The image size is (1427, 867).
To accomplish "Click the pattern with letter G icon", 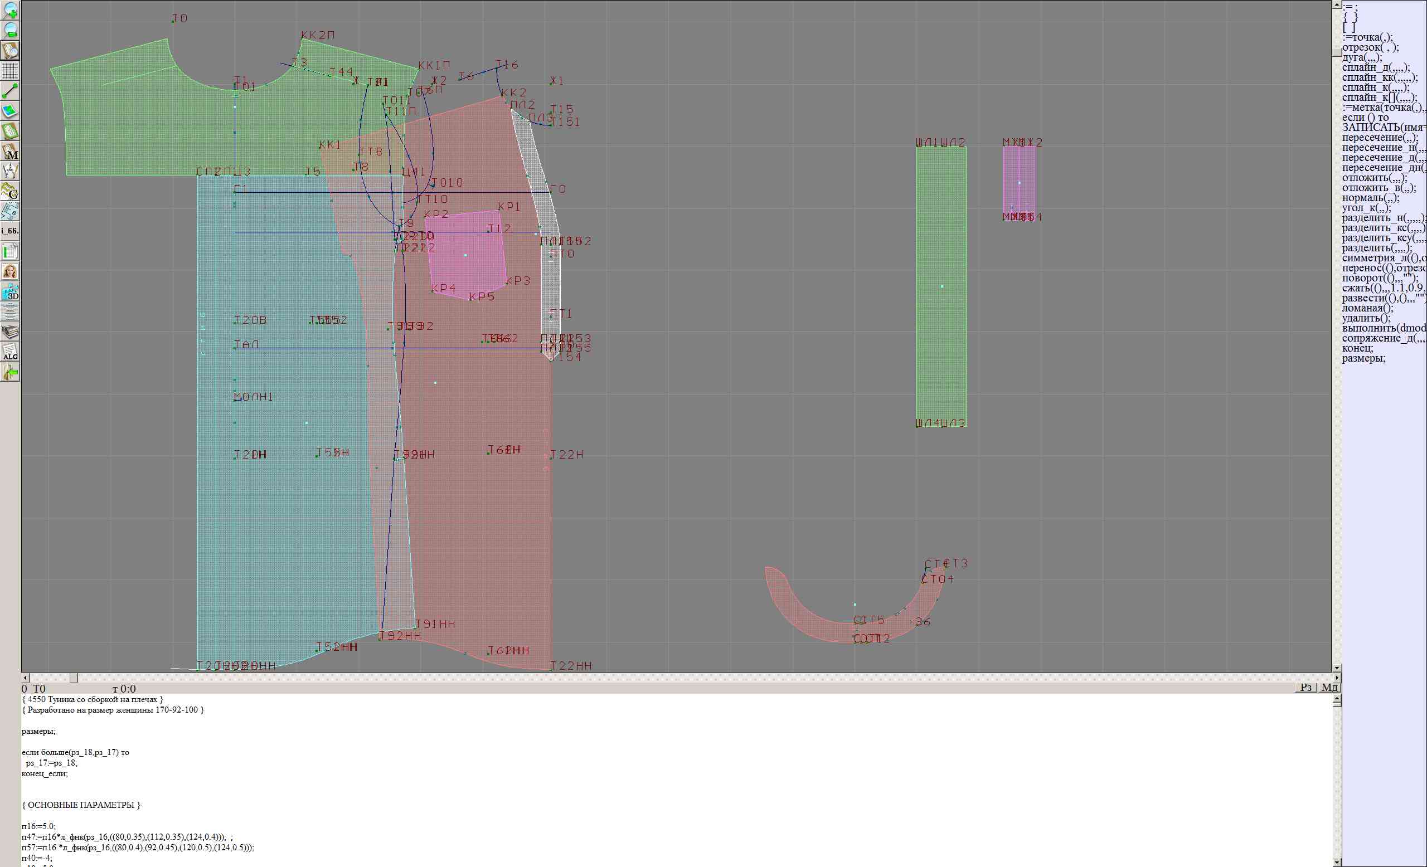I will point(11,191).
